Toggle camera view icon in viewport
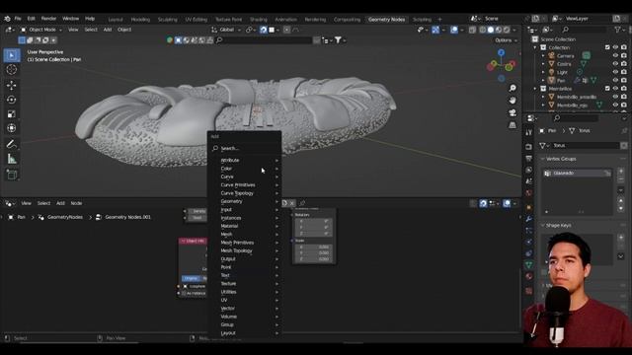The height and width of the screenshot is (355, 632). (x=513, y=112)
